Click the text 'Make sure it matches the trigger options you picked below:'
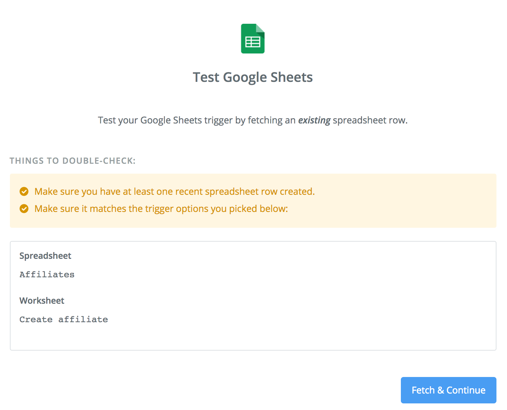Image resolution: width=507 pixels, height=410 pixels. click(x=161, y=209)
